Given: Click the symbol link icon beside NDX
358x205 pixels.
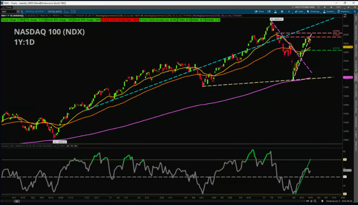Looking at the screenshot, I should (22, 12).
